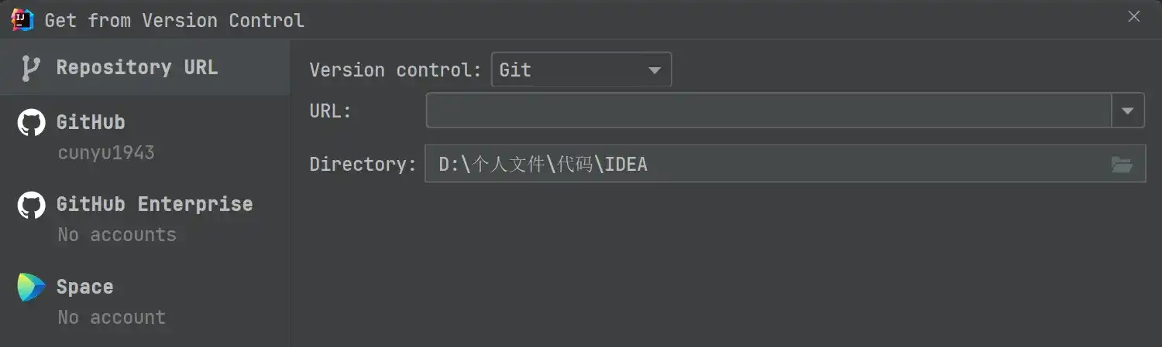Go to the Space section label
This screenshot has height=347, width=1162.
coord(84,287)
